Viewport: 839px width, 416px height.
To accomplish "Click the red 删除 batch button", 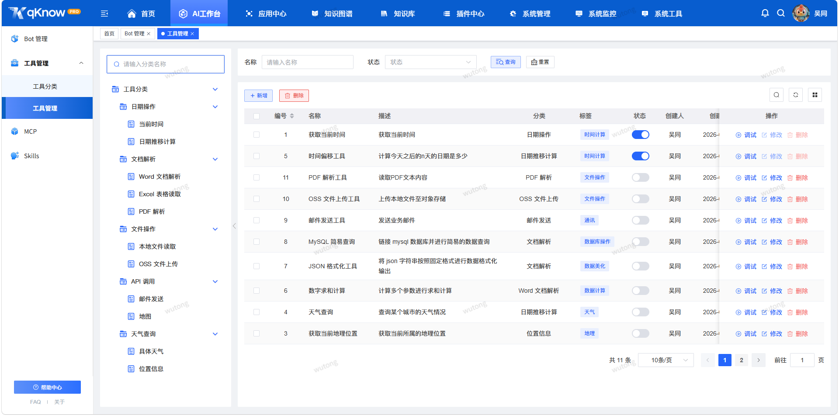I will tap(294, 96).
